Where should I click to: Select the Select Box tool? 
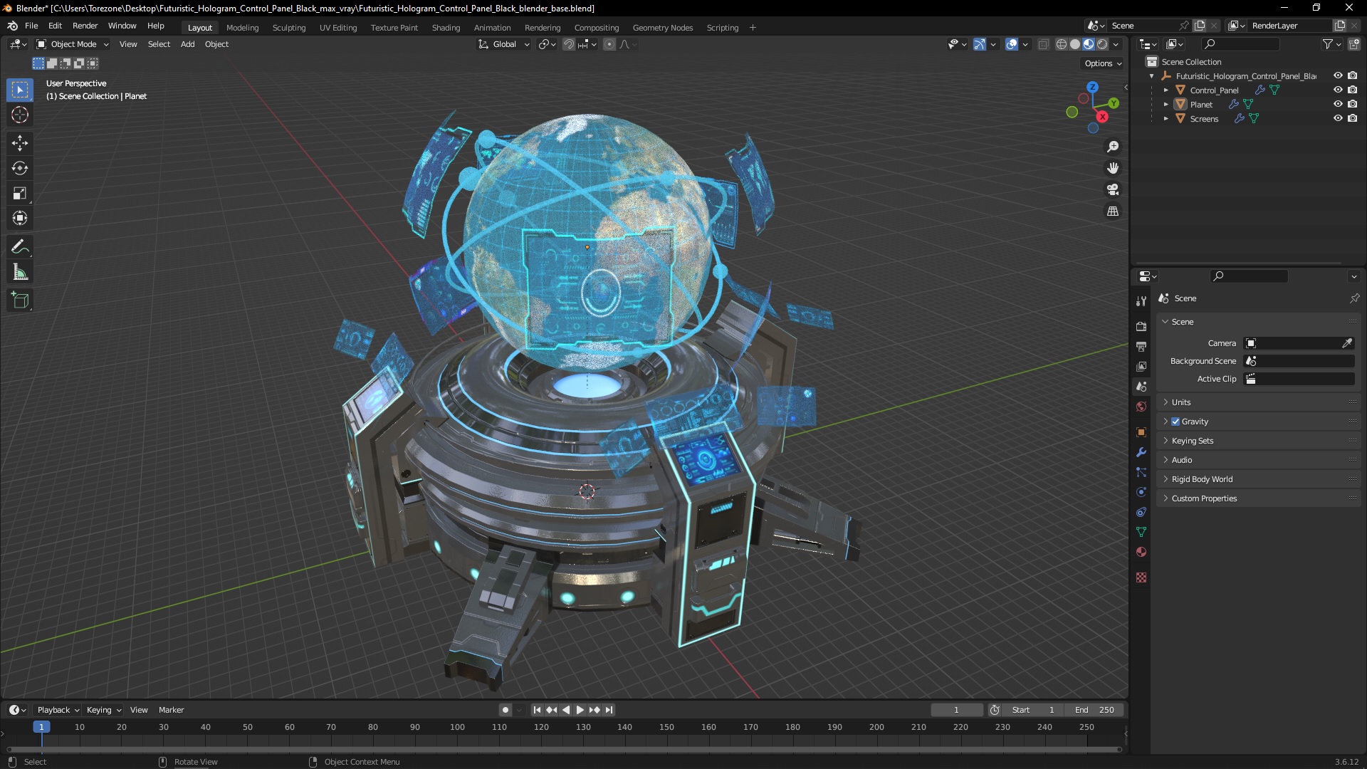pyautogui.click(x=20, y=90)
